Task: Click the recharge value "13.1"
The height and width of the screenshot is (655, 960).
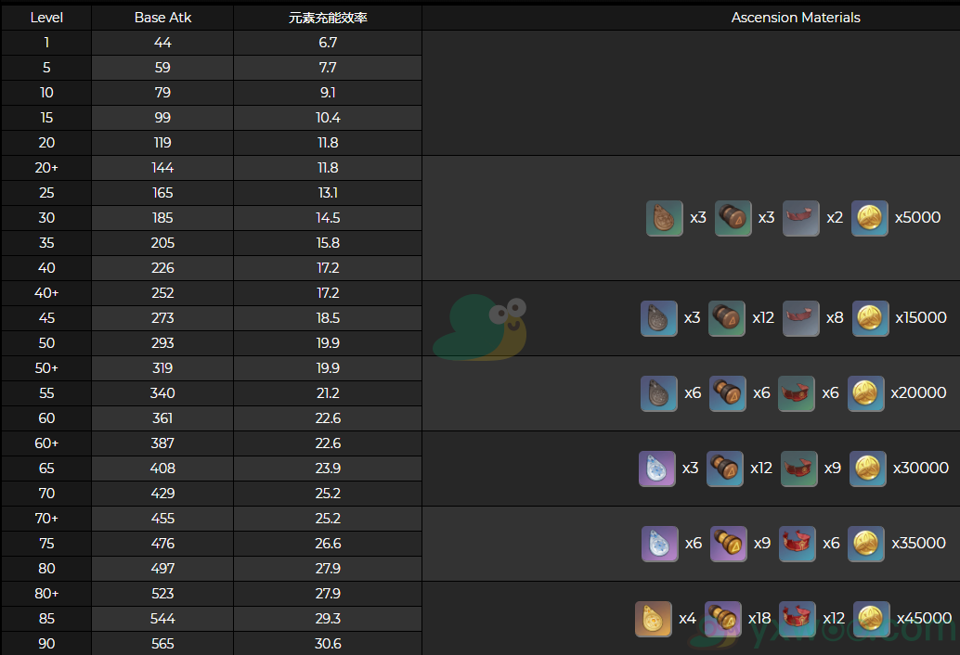Action: click(x=328, y=193)
